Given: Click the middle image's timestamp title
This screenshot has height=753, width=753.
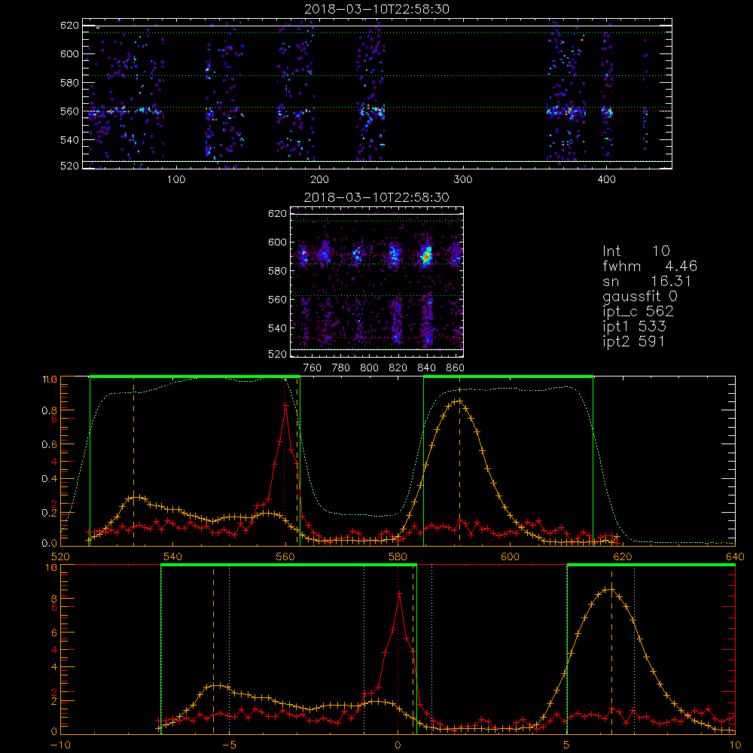Looking at the screenshot, I should [376, 197].
